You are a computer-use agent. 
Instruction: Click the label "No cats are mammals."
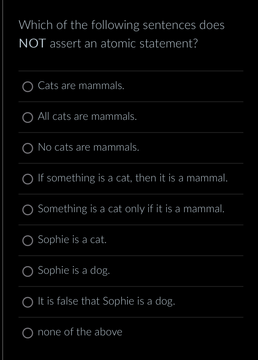[89, 147]
